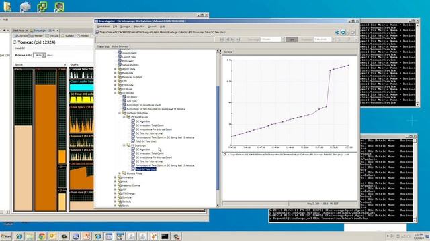The height and width of the screenshot is (241, 430).
Task: Expand the GC Heap node
Action: 115,89
